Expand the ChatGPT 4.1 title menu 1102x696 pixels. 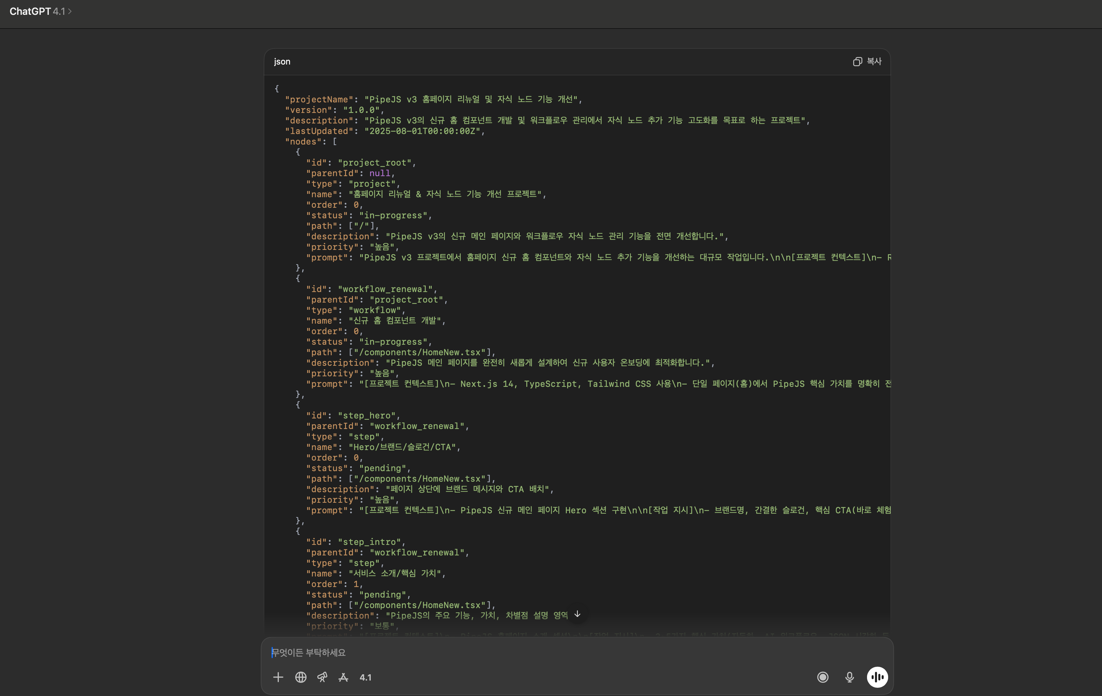point(37,12)
